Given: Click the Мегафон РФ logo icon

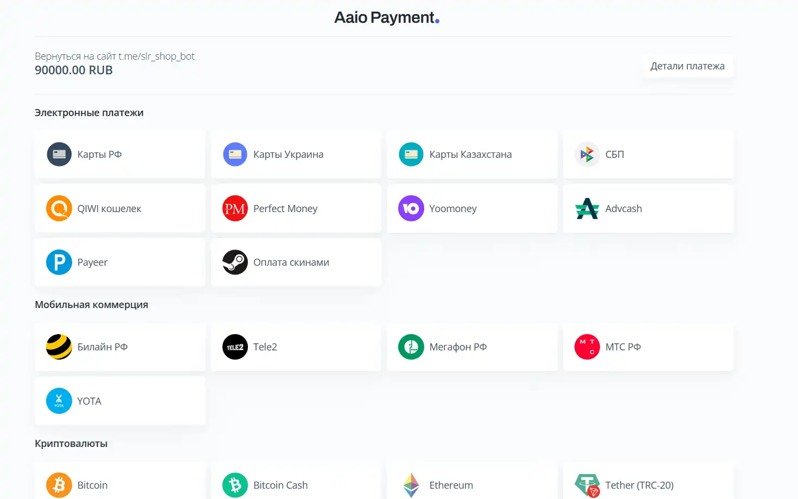Looking at the screenshot, I should click(x=411, y=347).
